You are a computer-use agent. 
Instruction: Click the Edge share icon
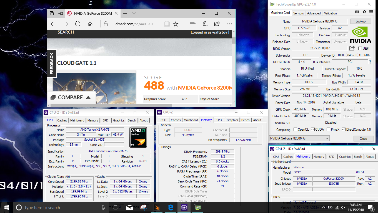tap(217, 24)
